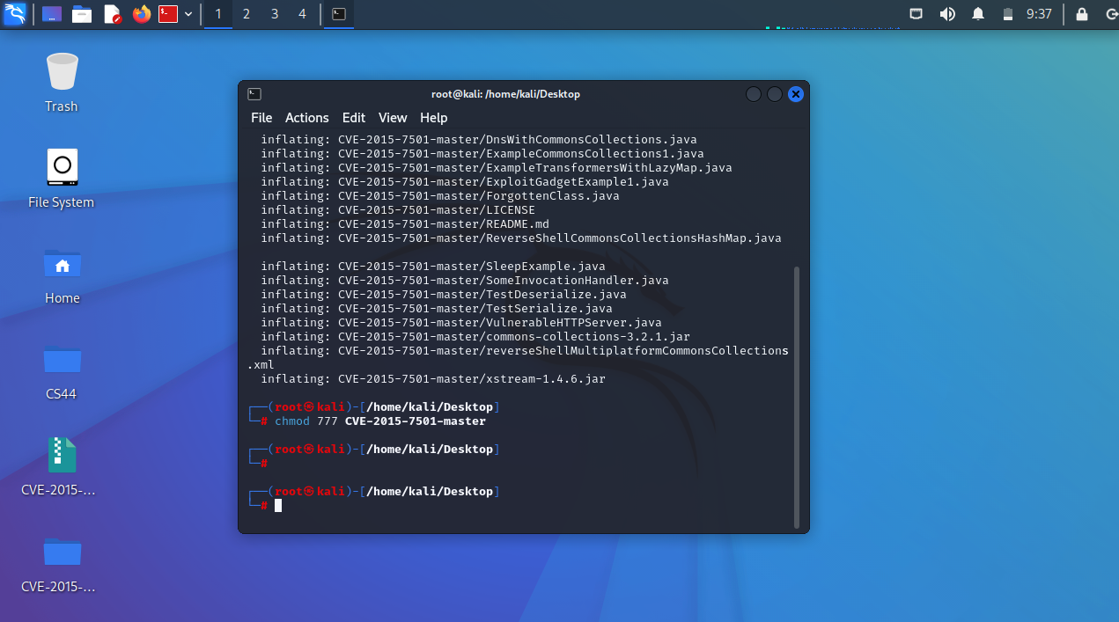Click the terminal window menu icon in title bar
Viewport: 1119px width, 622px height.
click(x=254, y=94)
